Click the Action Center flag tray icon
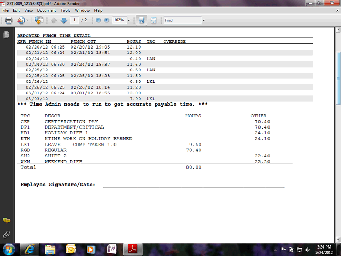Viewport: 341px width, 256px height. pyautogui.click(x=283, y=250)
